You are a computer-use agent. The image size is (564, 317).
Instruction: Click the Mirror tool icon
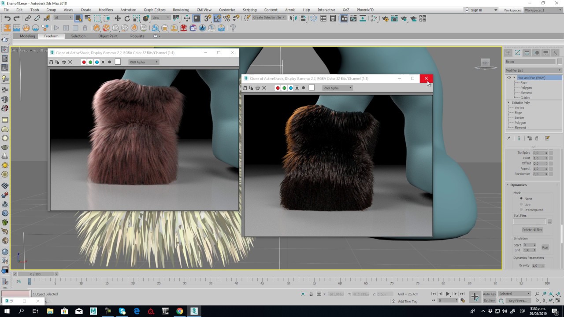(293, 18)
